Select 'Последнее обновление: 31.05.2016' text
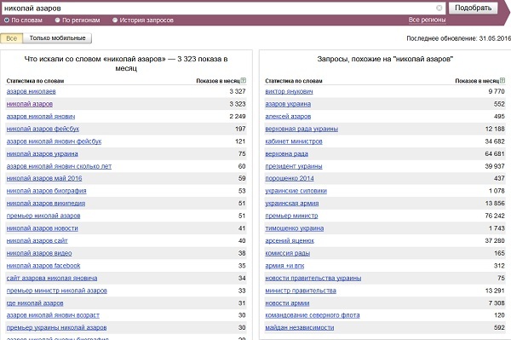 [x=458, y=38]
